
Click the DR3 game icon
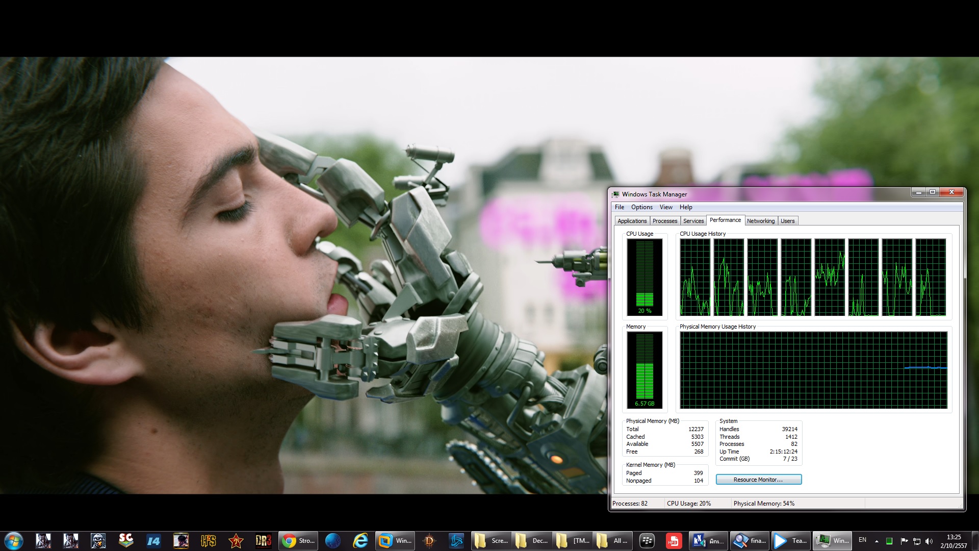point(263,541)
